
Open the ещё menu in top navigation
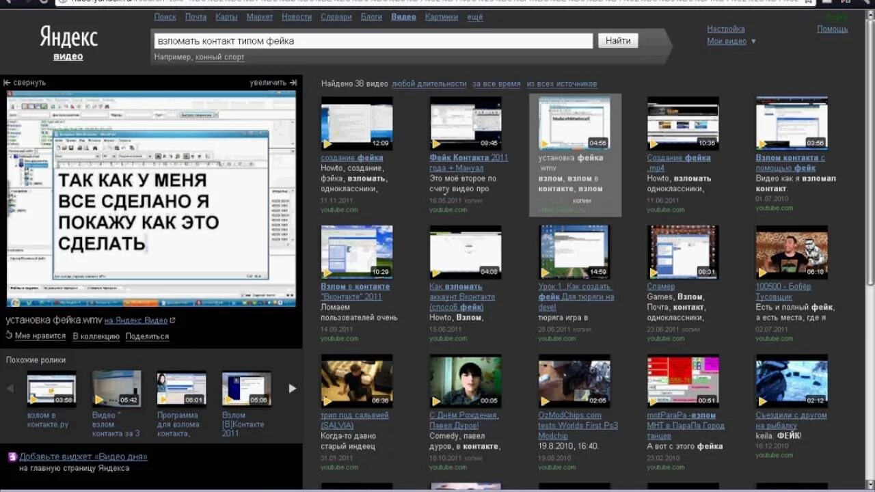(475, 17)
